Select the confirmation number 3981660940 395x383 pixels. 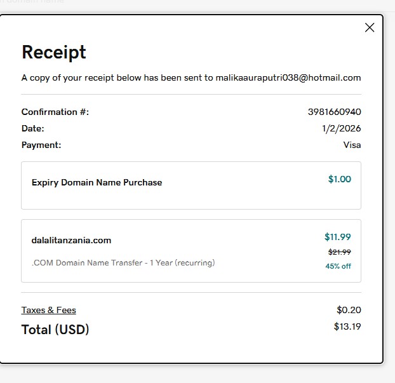click(334, 112)
